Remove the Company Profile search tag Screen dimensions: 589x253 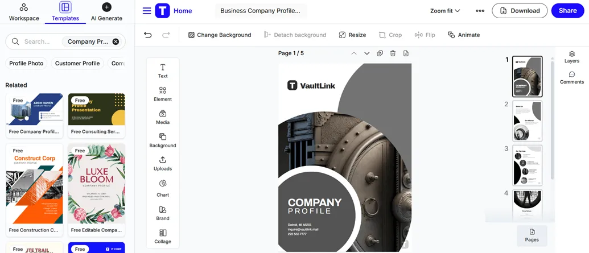coord(116,42)
